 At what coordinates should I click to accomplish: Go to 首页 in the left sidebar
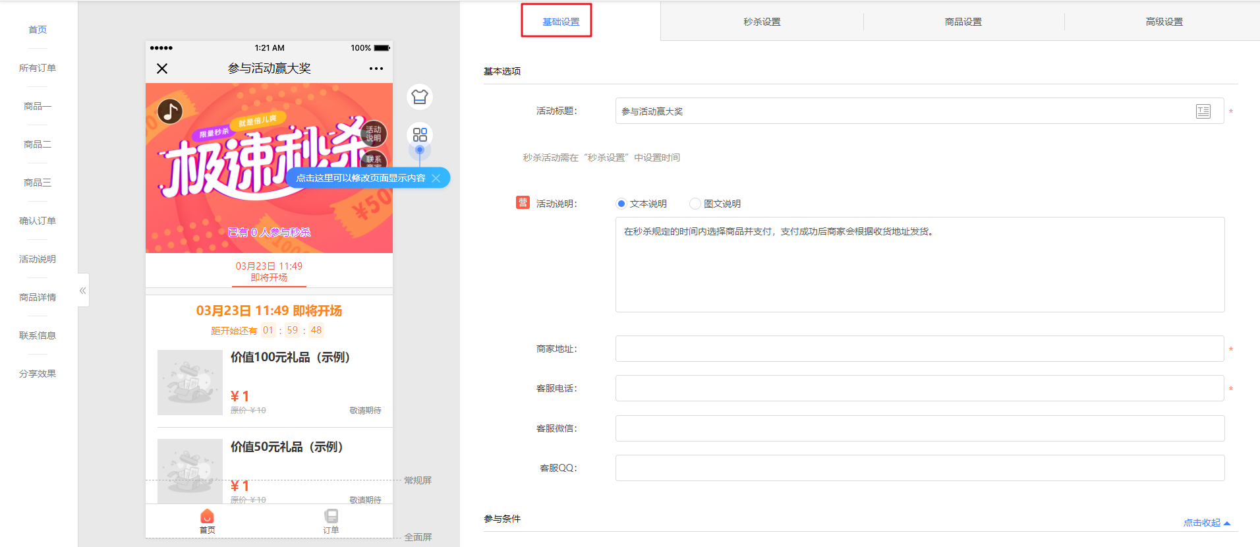point(38,30)
